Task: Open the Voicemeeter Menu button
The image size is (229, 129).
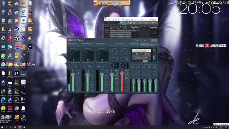Action: [145, 40]
